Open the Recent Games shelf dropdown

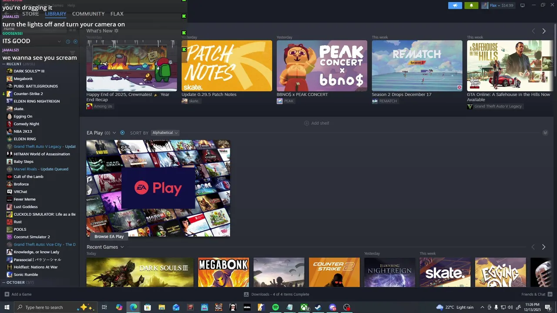pyautogui.click(x=122, y=247)
